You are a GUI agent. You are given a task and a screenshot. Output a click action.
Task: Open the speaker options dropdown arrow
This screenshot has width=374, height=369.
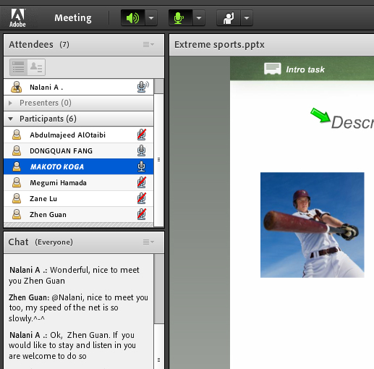(151, 18)
